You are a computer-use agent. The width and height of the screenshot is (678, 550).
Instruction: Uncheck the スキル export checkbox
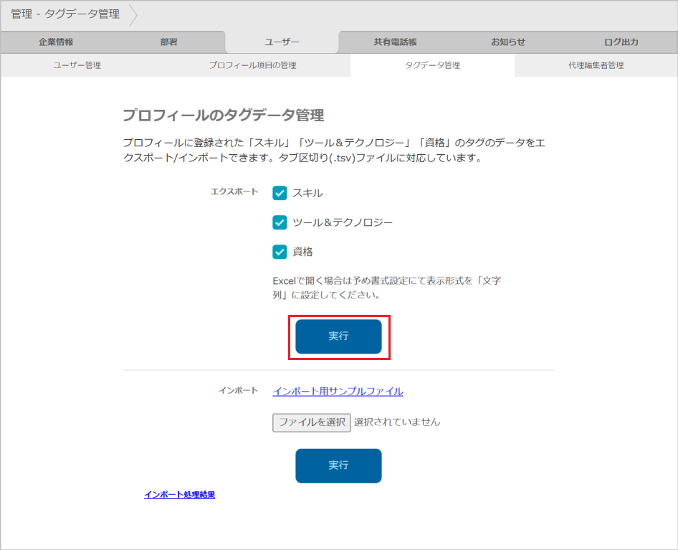[x=280, y=193]
